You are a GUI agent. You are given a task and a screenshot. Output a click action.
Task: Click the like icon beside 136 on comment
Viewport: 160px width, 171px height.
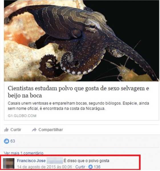click(90, 167)
